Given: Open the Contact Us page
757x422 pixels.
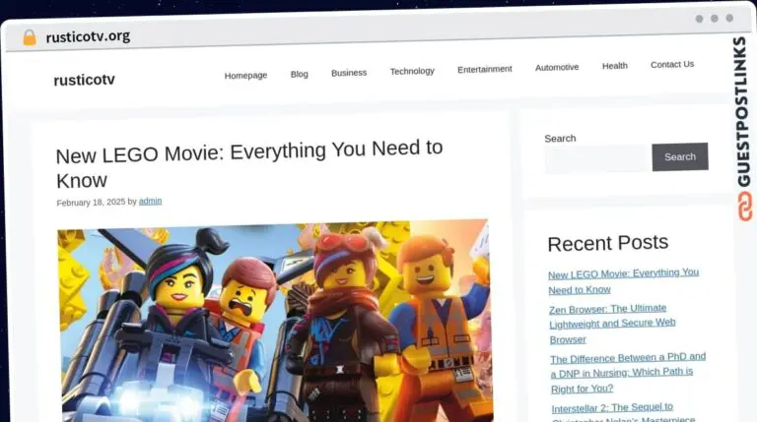Looking at the screenshot, I should 671,64.
